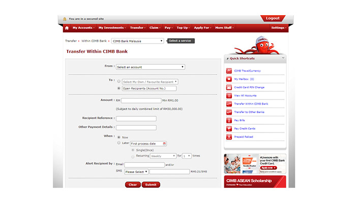This screenshot has height=203, width=356.
Task: Click the Pay Bills shortcut icon
Action: 229,120
